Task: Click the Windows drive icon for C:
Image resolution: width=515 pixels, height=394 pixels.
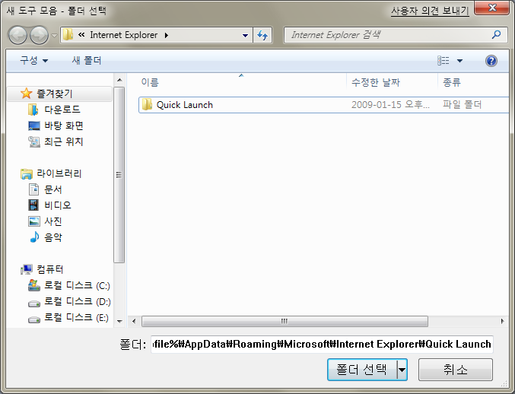Action: tap(33, 285)
